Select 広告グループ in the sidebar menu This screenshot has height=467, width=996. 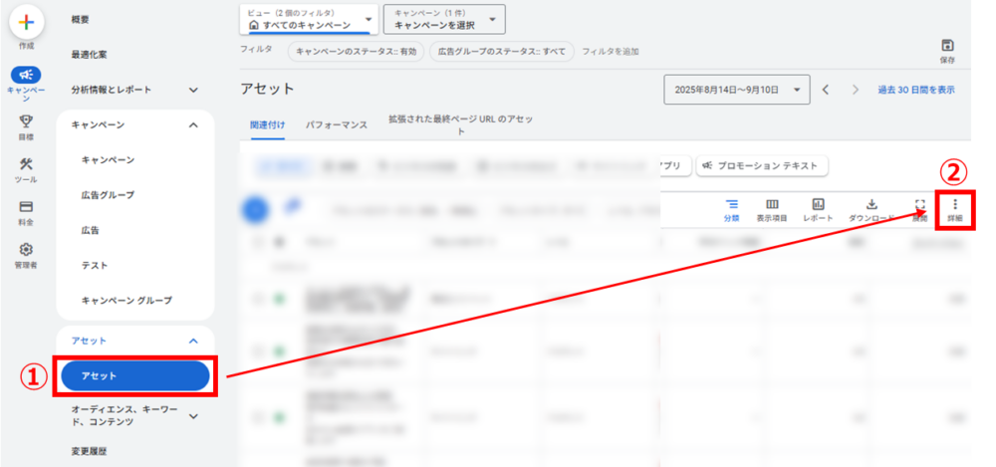point(108,195)
